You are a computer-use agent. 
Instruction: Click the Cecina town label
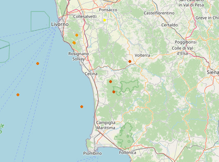click(x=91, y=74)
